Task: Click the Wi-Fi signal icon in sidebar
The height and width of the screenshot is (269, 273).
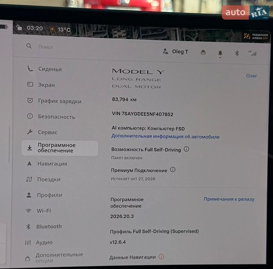Action: point(29,211)
